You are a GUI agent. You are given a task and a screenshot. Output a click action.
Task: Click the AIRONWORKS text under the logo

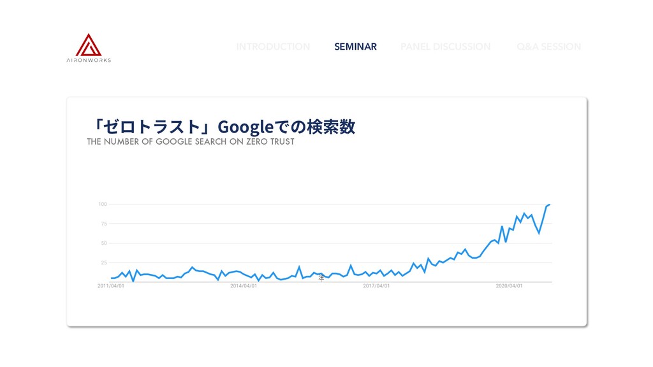(x=89, y=61)
